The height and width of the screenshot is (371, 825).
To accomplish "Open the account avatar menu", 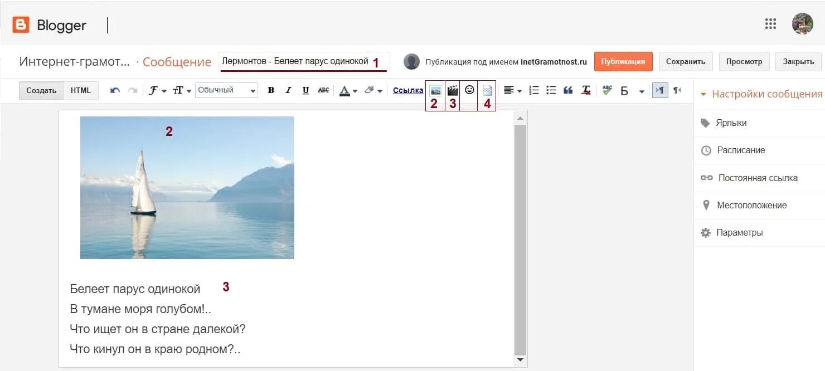I will (802, 23).
